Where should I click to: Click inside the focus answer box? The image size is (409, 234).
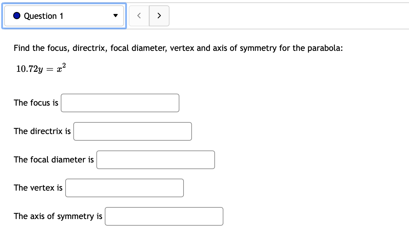[120, 103]
